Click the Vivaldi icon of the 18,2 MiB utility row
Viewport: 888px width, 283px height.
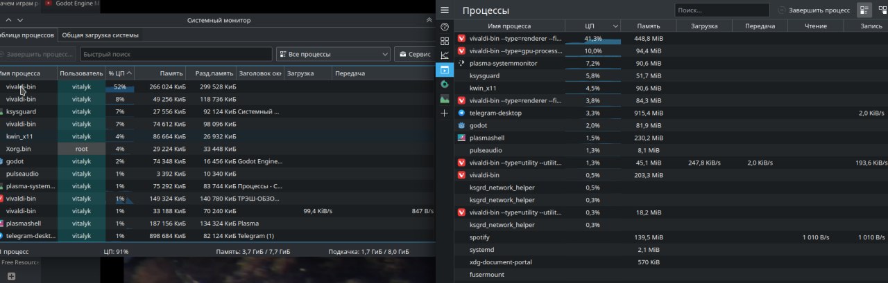(461, 212)
